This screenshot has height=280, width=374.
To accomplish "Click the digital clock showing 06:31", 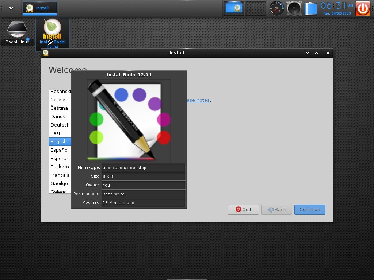I will pyautogui.click(x=336, y=5).
